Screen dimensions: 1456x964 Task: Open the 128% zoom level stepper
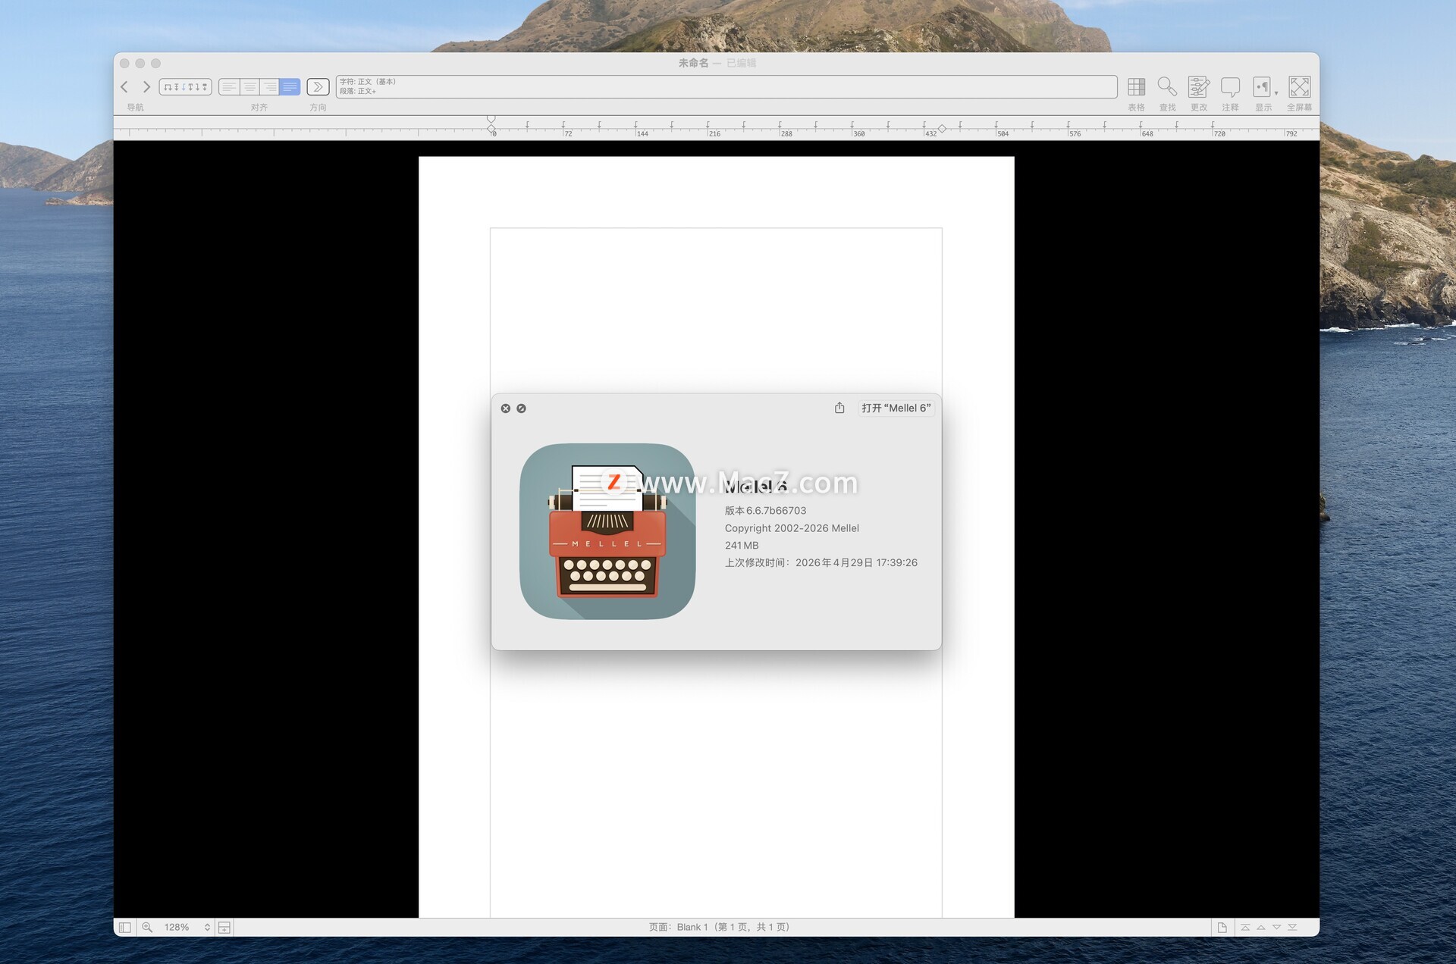point(207,928)
